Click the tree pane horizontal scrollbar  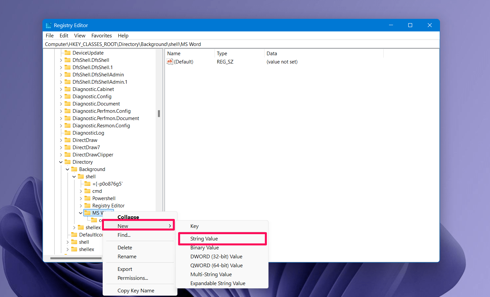click(76, 258)
